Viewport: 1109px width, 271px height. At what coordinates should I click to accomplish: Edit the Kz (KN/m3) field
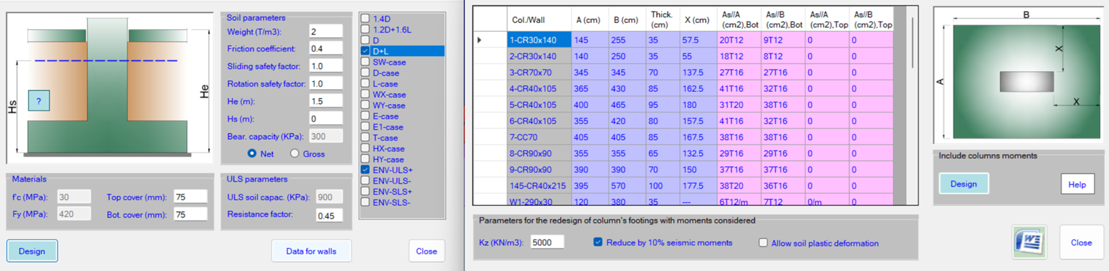pos(547,242)
